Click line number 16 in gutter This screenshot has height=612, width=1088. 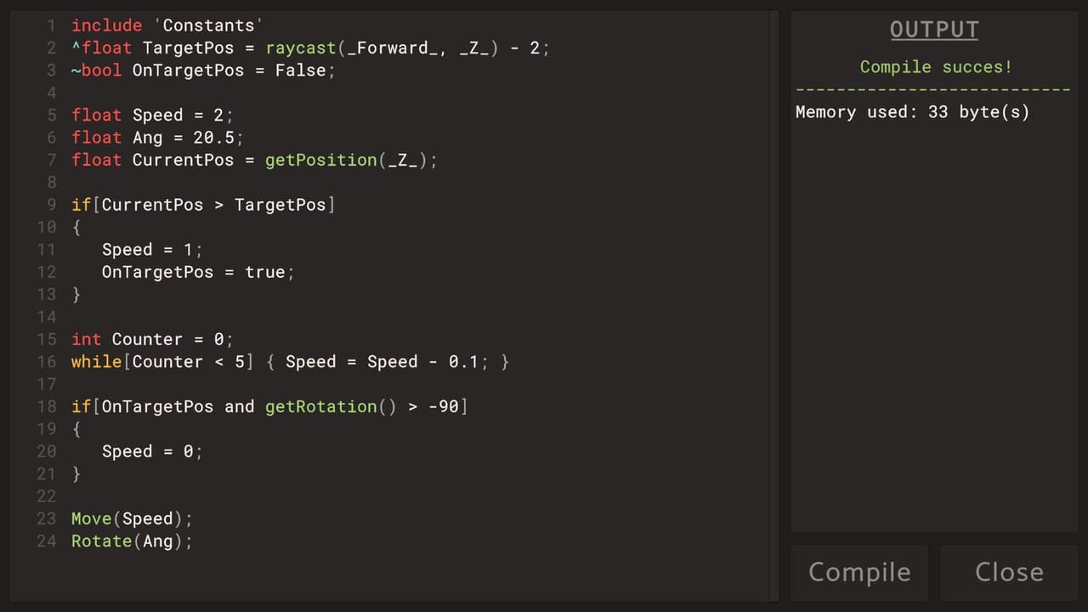pos(46,361)
